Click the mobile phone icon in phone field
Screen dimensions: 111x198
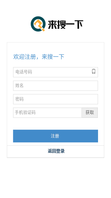point(93,71)
